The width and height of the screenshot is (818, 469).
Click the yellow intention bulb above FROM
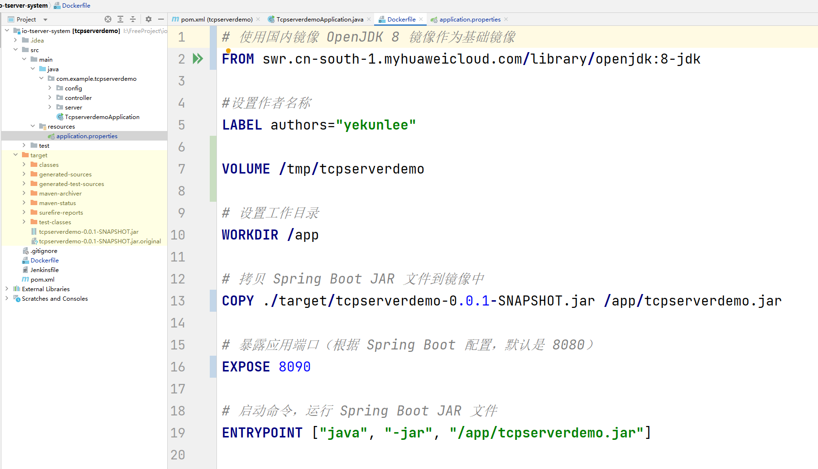pos(228,50)
